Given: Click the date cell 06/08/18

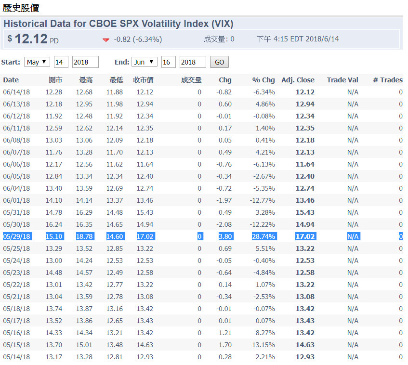Looking at the screenshot, I should tap(16, 140).
